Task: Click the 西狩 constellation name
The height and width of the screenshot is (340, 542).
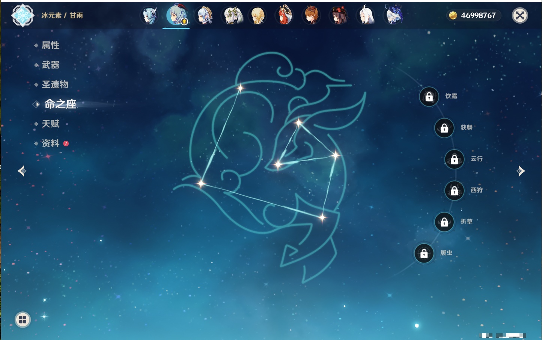Action: pyautogui.click(x=477, y=190)
